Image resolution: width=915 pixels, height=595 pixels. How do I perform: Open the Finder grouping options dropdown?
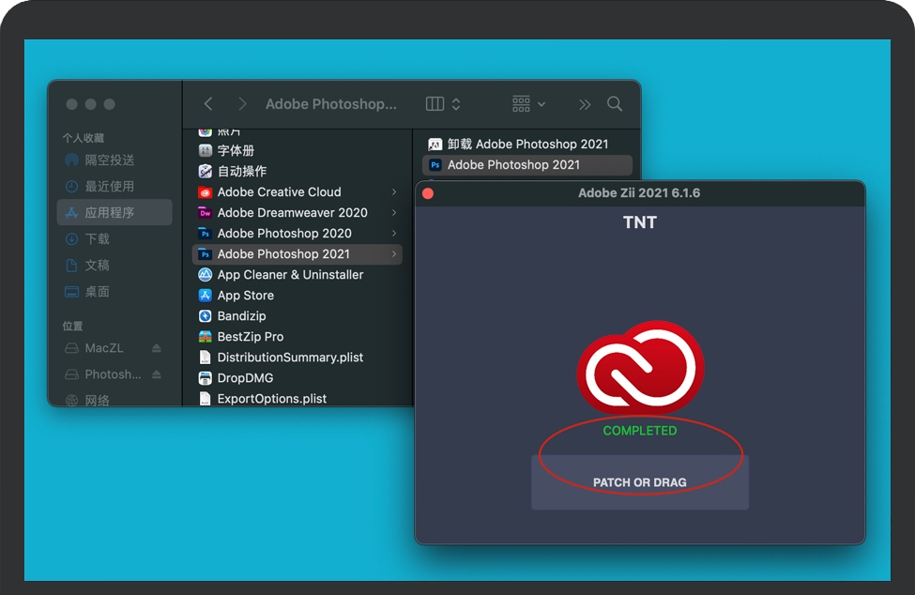[528, 104]
